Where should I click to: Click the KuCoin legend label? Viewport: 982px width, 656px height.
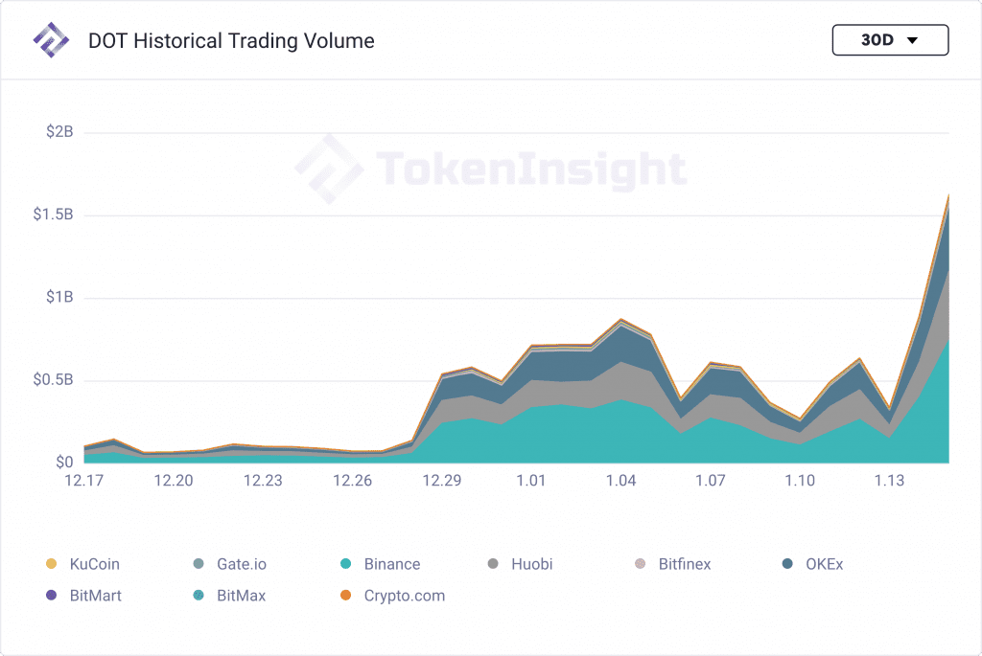point(95,564)
